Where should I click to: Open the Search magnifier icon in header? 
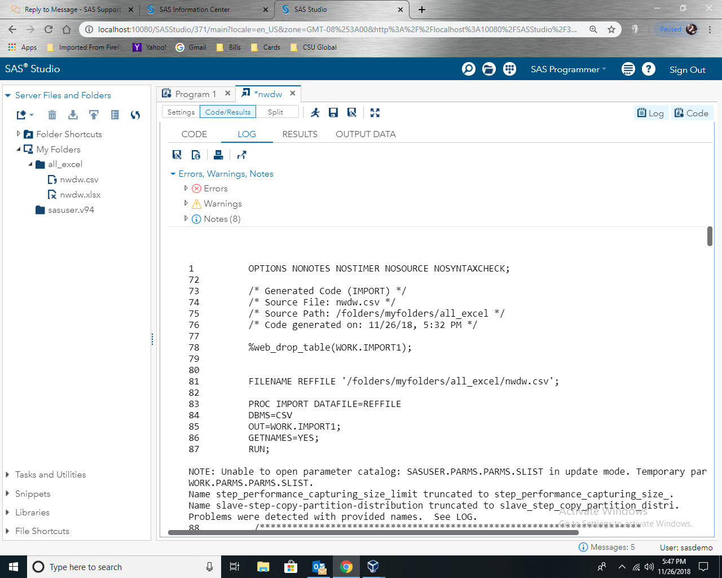(x=468, y=69)
